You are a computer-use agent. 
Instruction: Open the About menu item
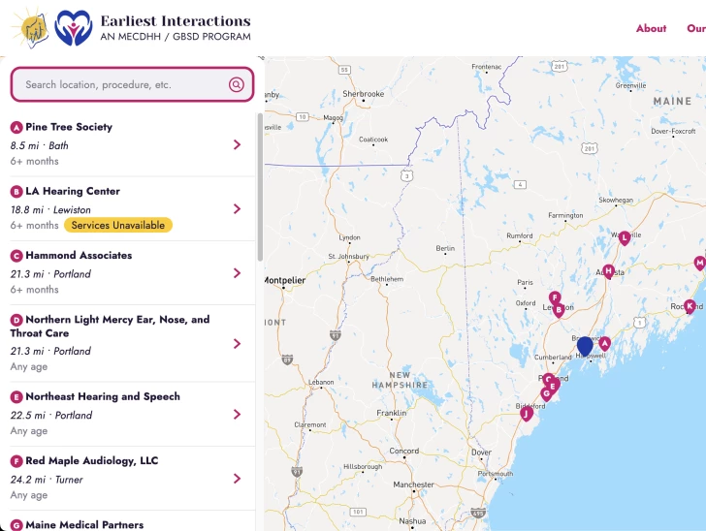pyautogui.click(x=651, y=29)
